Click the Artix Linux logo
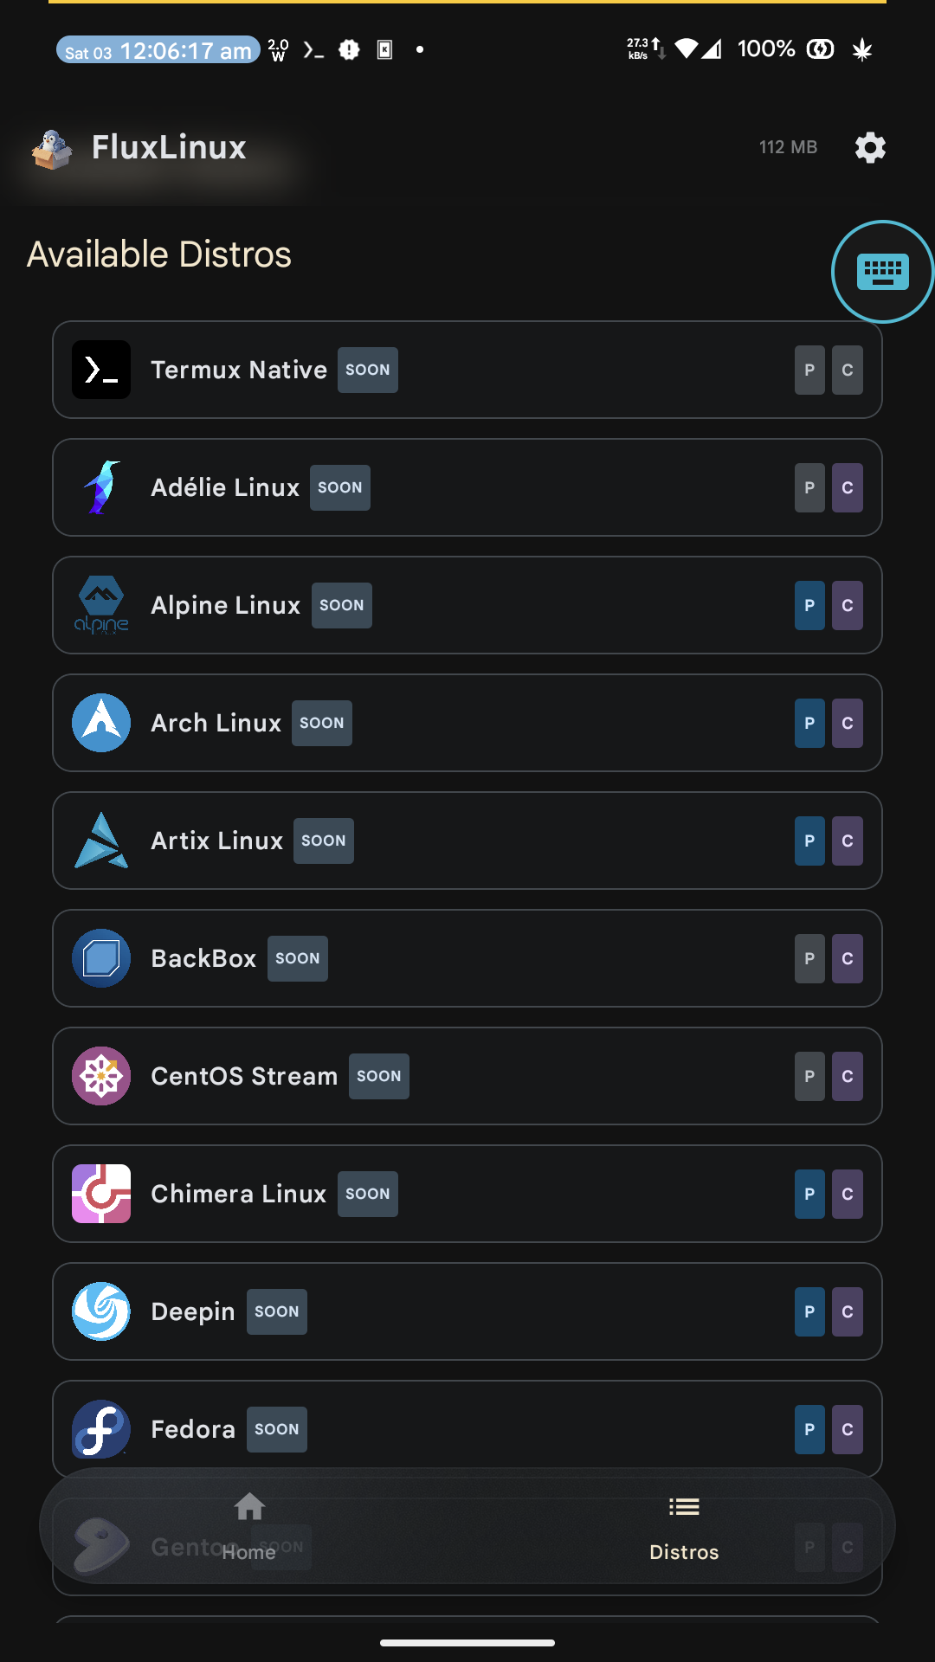This screenshot has height=1662, width=935. 101,841
